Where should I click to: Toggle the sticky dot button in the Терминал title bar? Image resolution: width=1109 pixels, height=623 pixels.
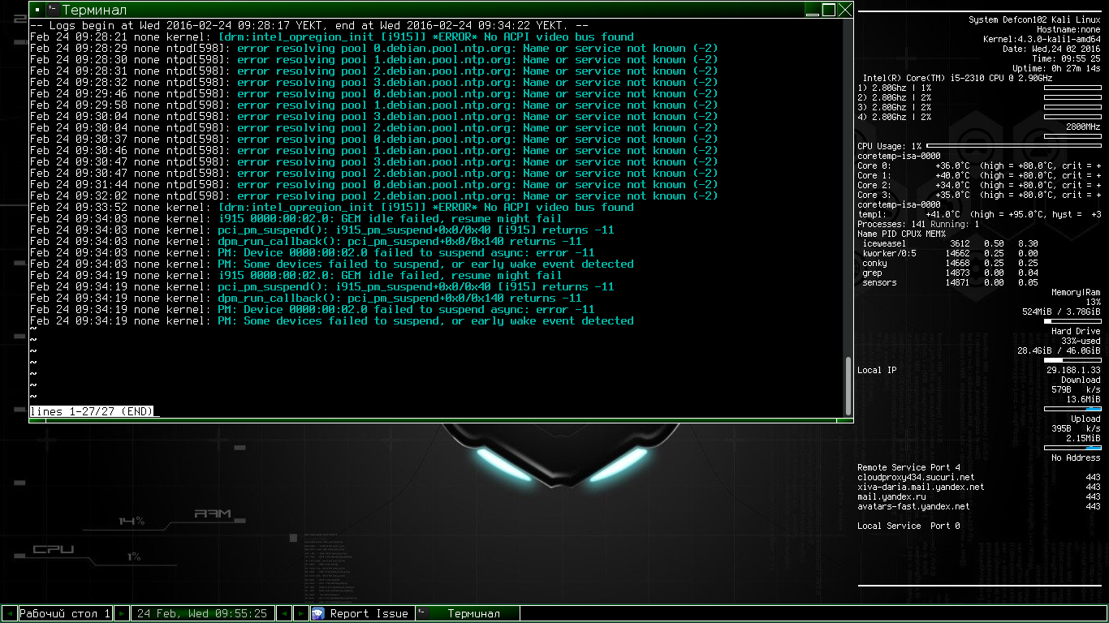[x=37, y=10]
